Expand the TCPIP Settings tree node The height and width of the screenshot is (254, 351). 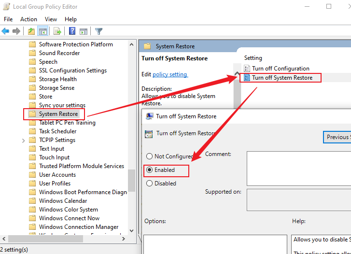coord(23,140)
